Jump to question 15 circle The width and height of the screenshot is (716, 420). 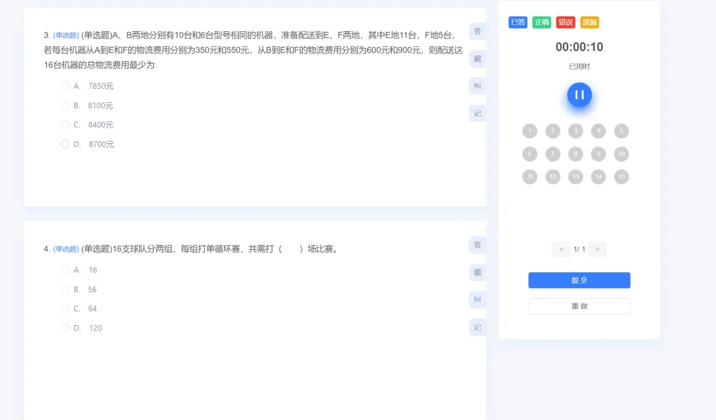pos(621,177)
